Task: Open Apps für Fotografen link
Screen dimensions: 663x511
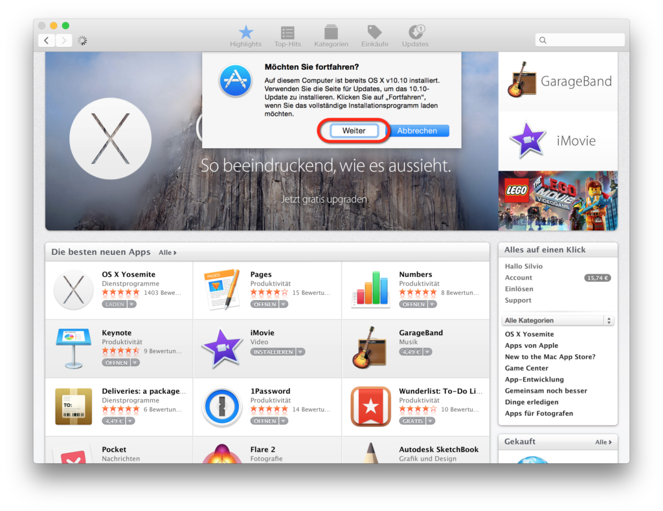Action: 539,413
